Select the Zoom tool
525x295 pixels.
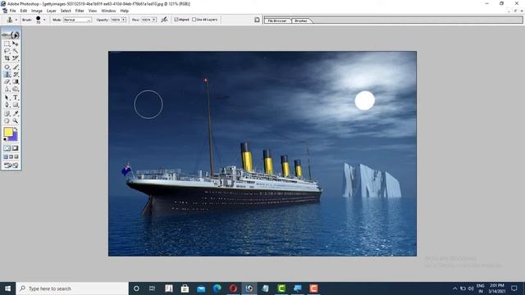(16, 120)
